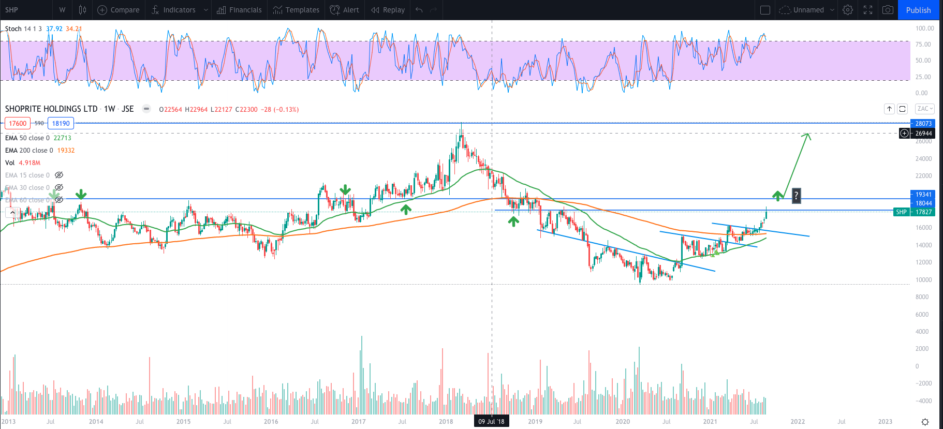
Task: Collapse the indicator legend with chevron
Action: (12, 212)
